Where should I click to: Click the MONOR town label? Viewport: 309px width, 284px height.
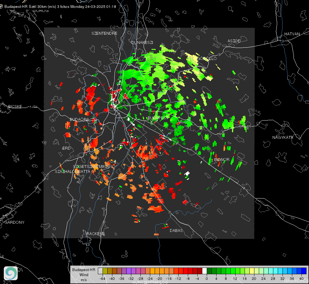pyautogui.click(x=222, y=159)
